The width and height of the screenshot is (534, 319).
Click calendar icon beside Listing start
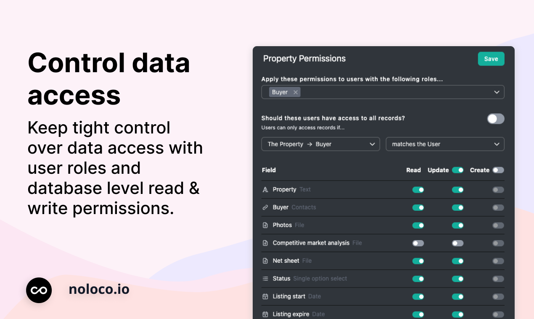coord(265,296)
